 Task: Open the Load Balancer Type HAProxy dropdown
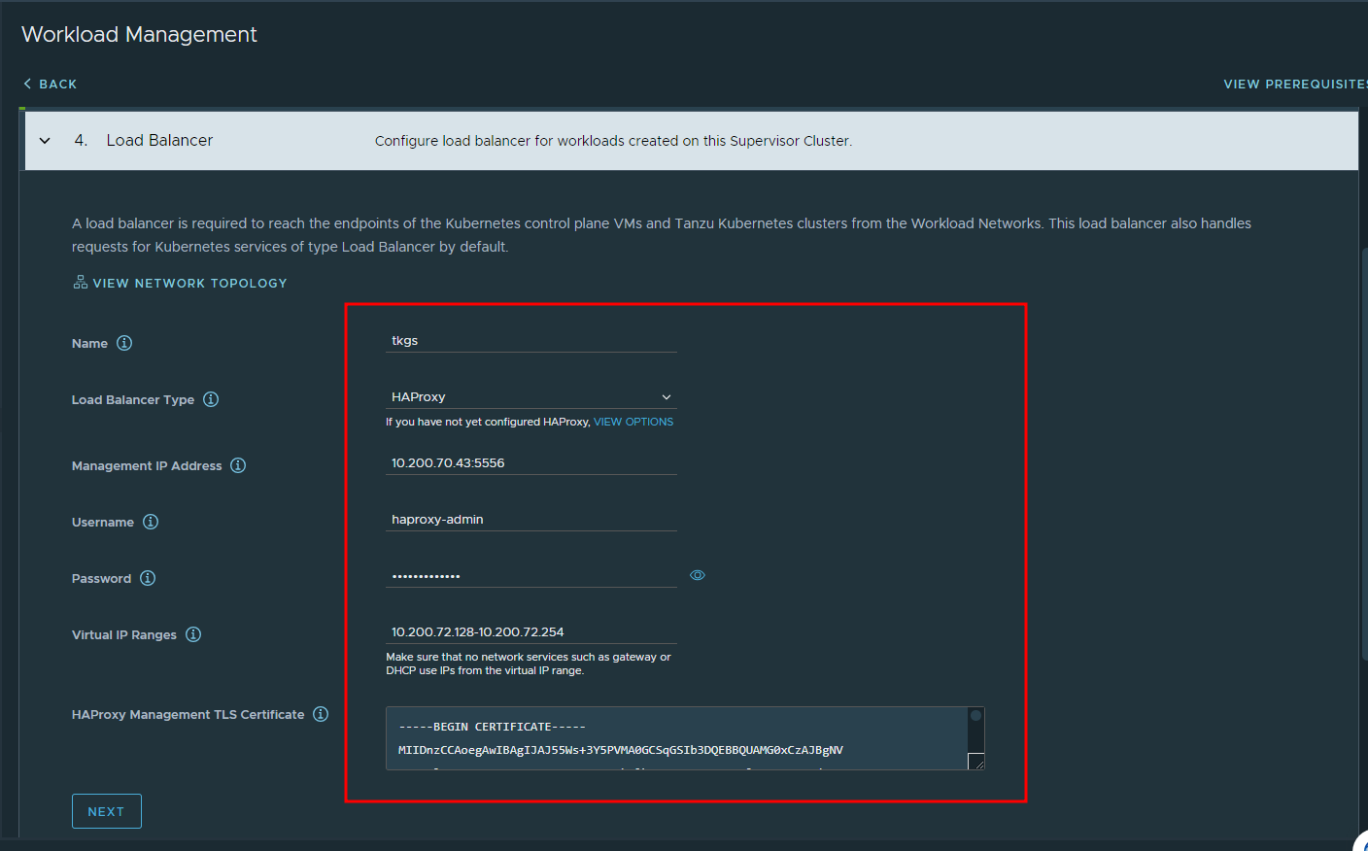[531, 396]
